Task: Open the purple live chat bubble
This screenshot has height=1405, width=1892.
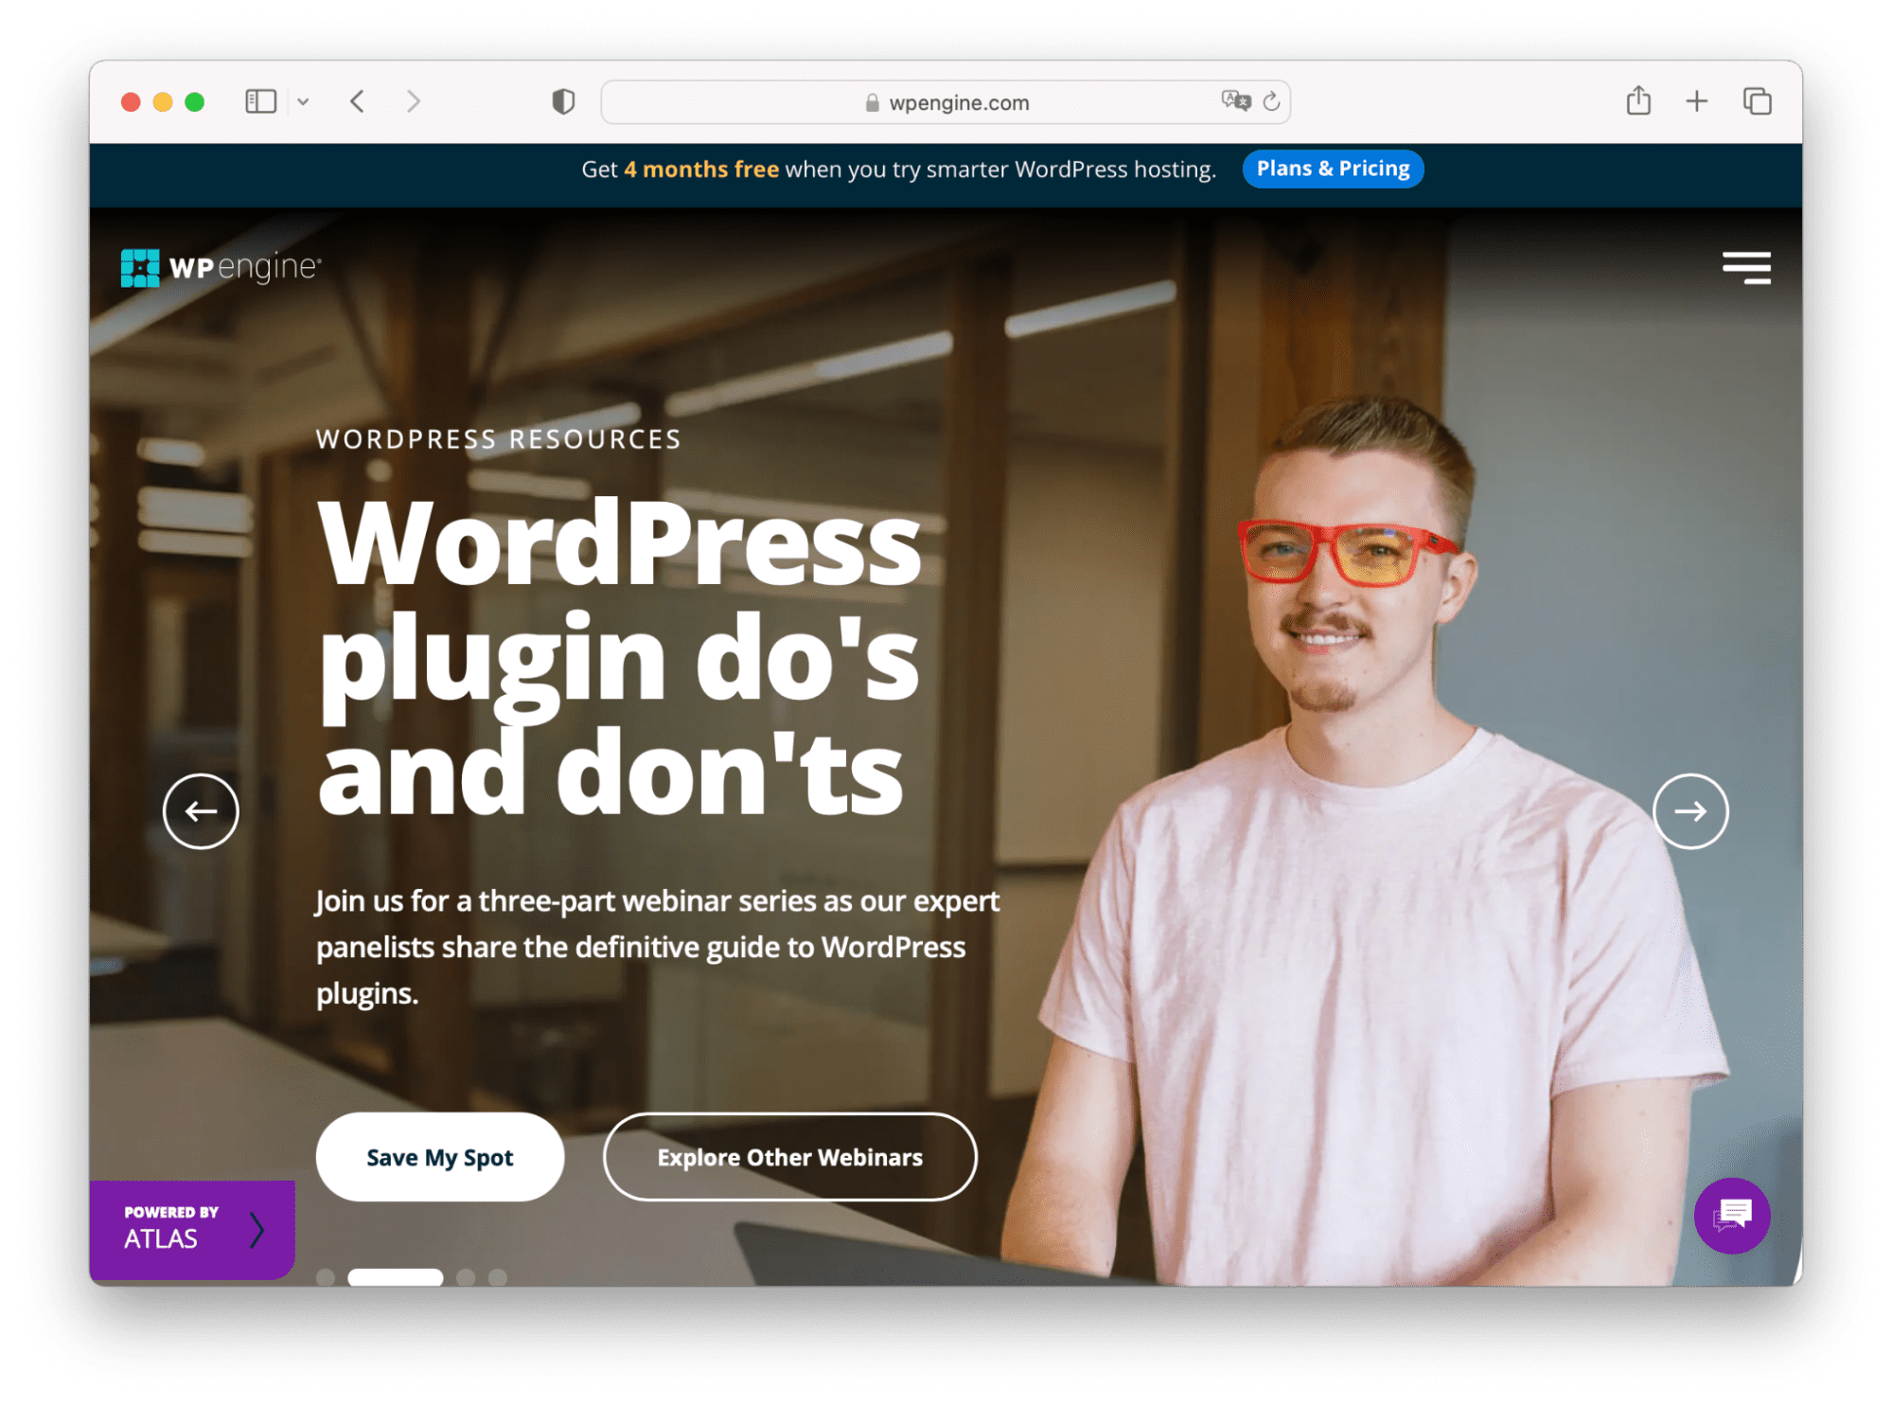Action: pos(1731,1216)
